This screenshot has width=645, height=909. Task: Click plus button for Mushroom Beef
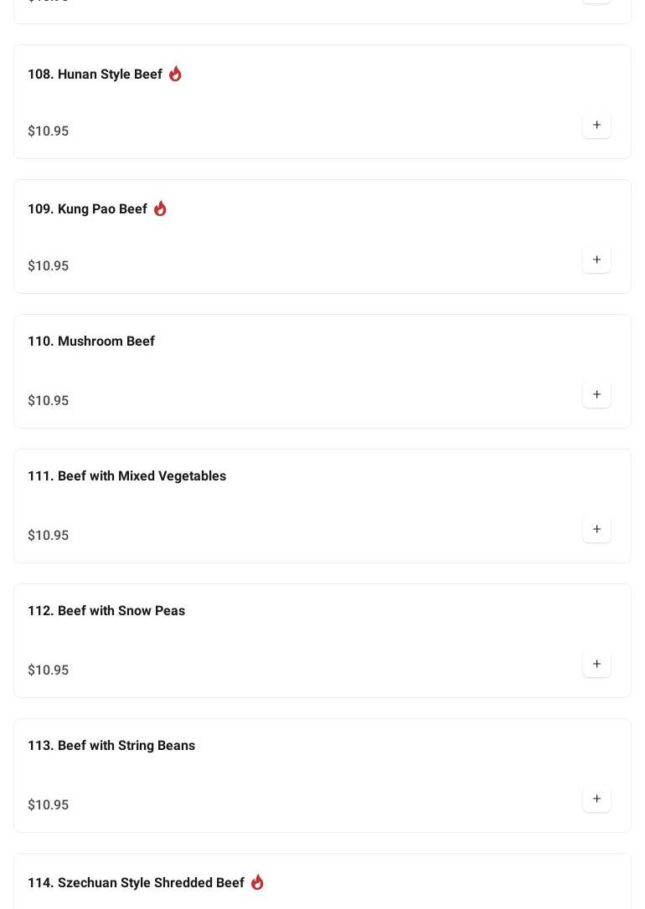click(596, 395)
